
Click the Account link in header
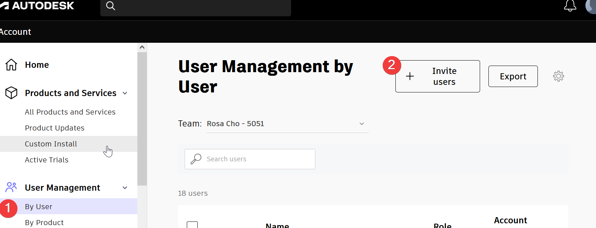click(15, 32)
